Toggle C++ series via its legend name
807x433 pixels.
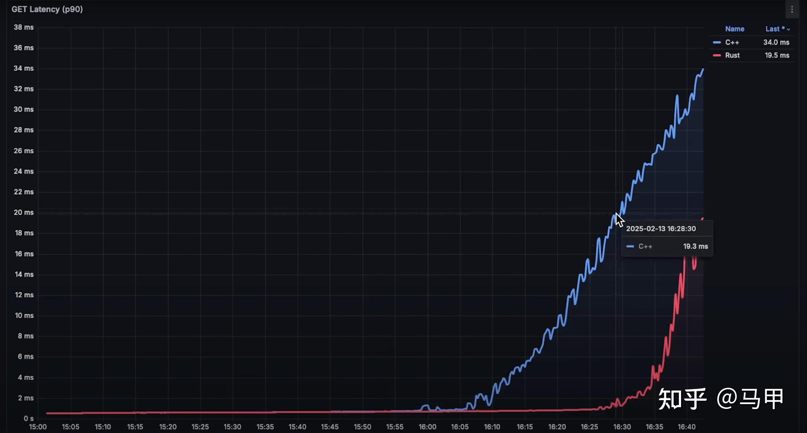pos(732,42)
